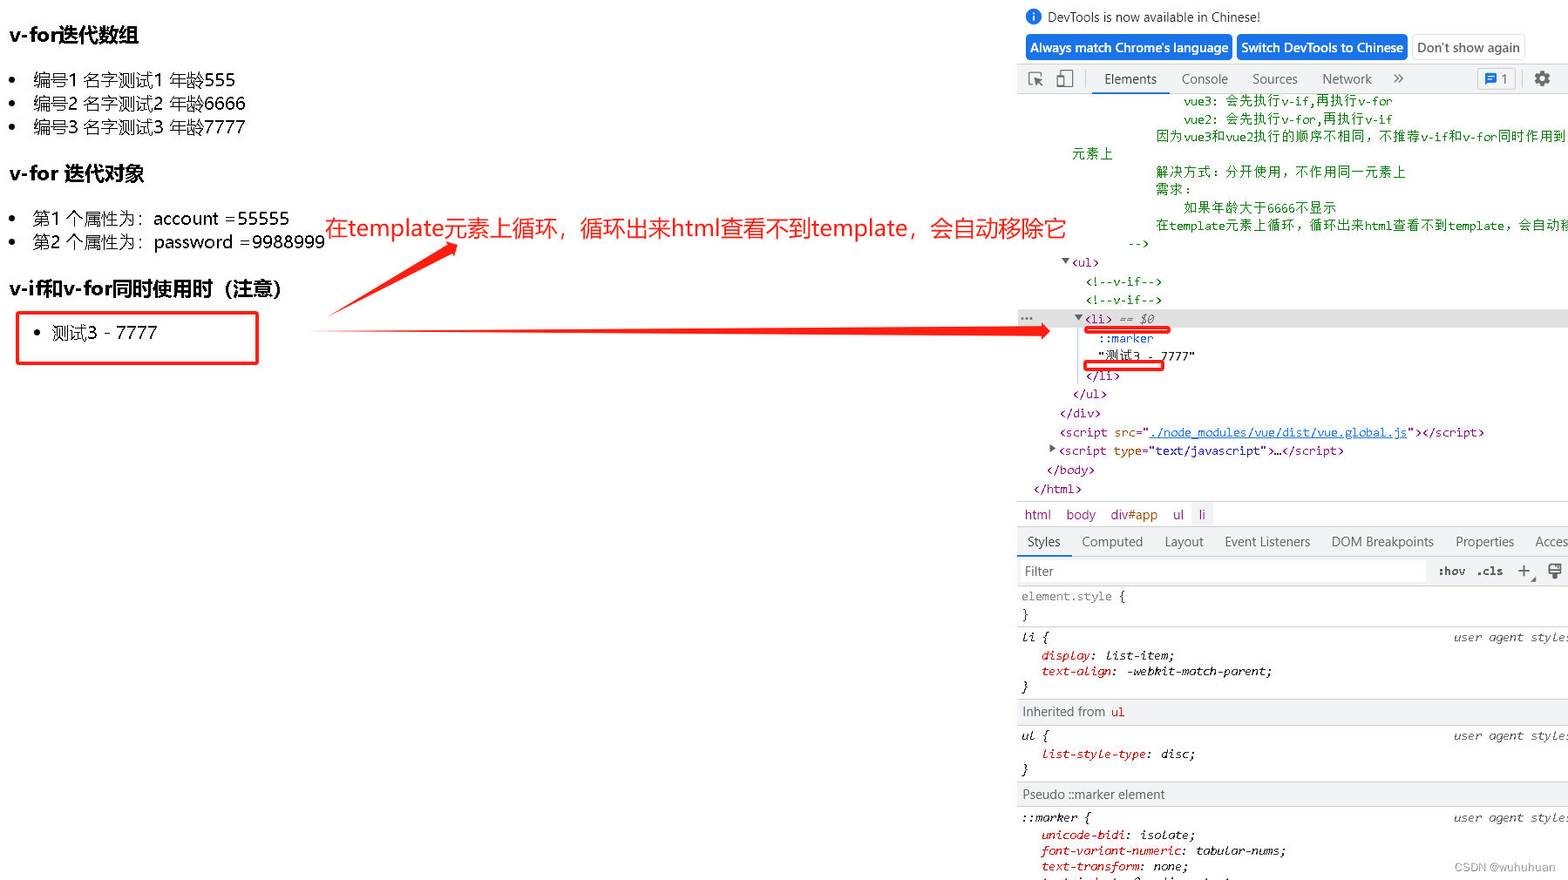Click the password =9988999 list item
Screen dimensions: 1568x880
179,242
